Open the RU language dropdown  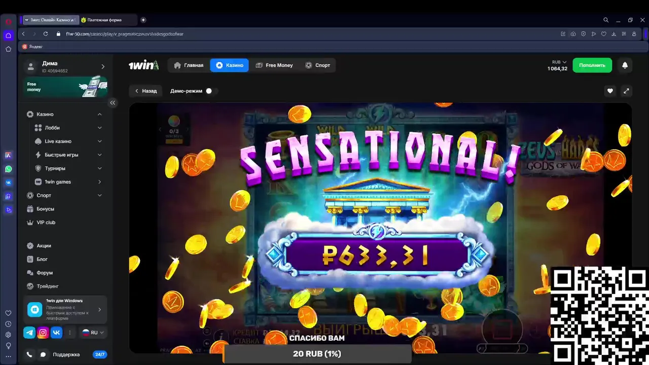[x=93, y=333]
